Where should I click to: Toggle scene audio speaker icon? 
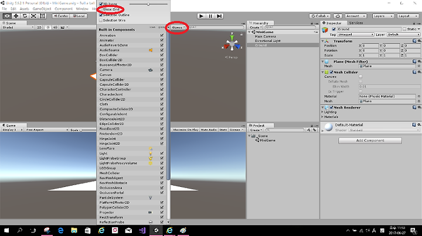click(55, 27)
